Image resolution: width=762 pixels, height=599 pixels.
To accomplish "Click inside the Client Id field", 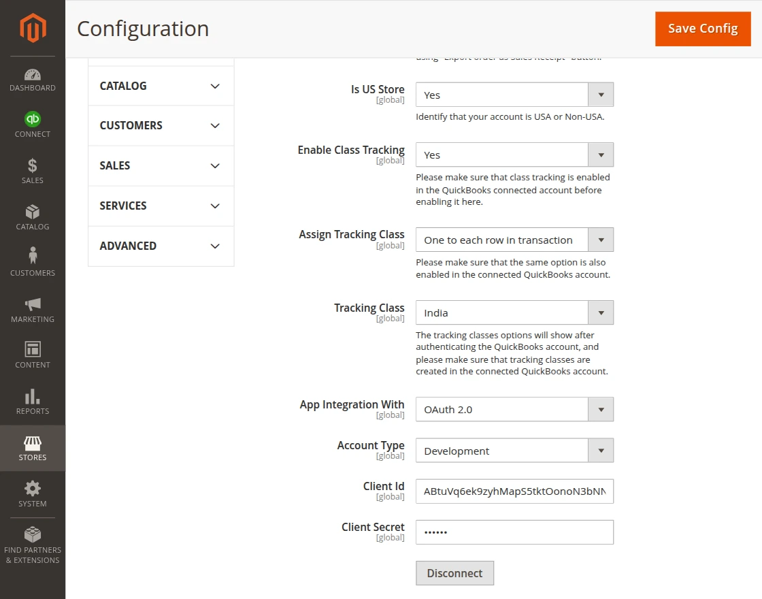I will click(x=514, y=491).
